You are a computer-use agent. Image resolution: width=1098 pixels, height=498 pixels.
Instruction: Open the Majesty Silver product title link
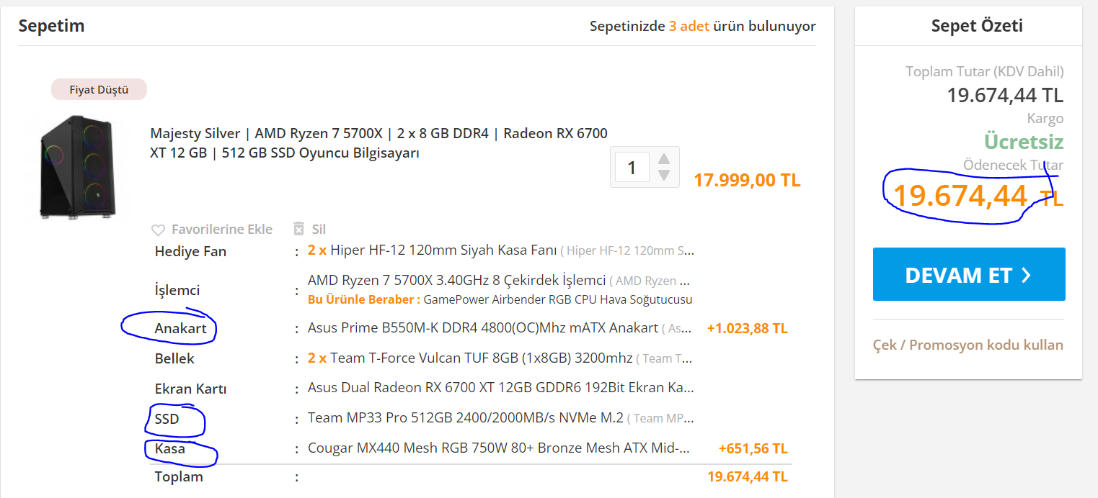(378, 143)
